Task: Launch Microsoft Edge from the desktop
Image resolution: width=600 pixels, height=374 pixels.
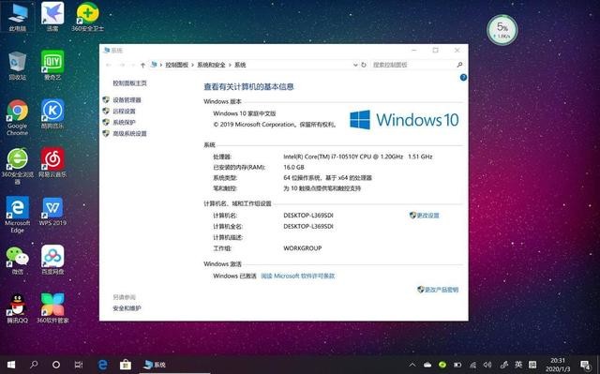Action: [18, 215]
